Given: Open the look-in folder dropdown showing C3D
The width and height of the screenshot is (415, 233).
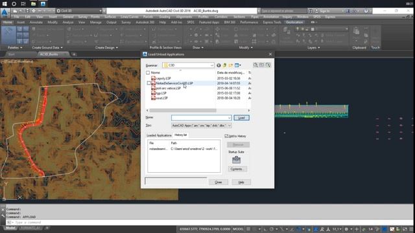Looking at the screenshot, I should pyautogui.click(x=188, y=65).
